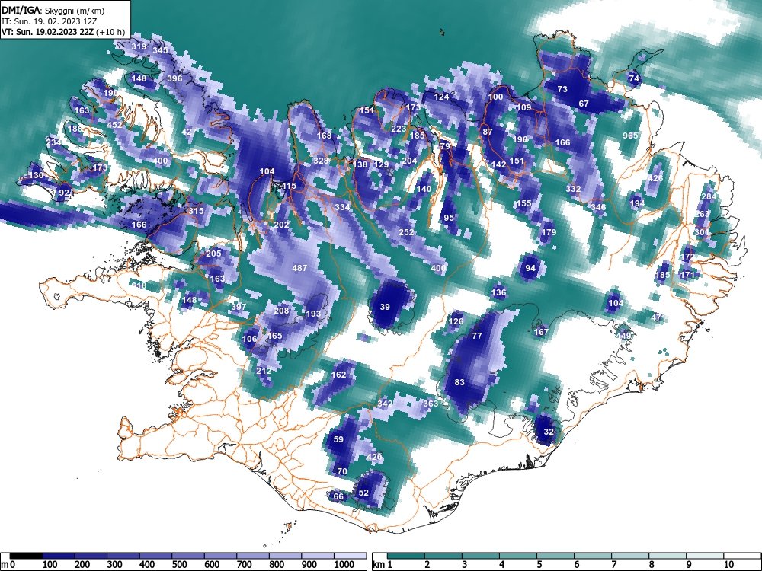This screenshot has height=571, width=762.
Task: Click the visibility value 205
Action: tap(214, 254)
